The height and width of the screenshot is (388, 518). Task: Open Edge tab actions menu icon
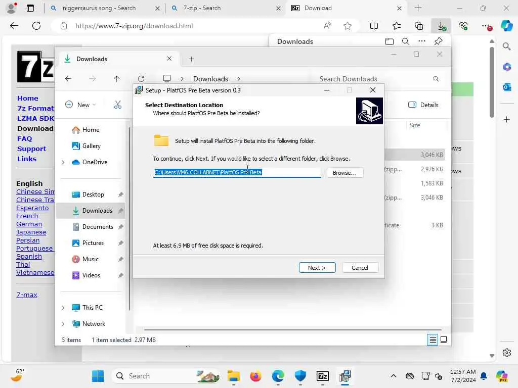(x=30, y=8)
